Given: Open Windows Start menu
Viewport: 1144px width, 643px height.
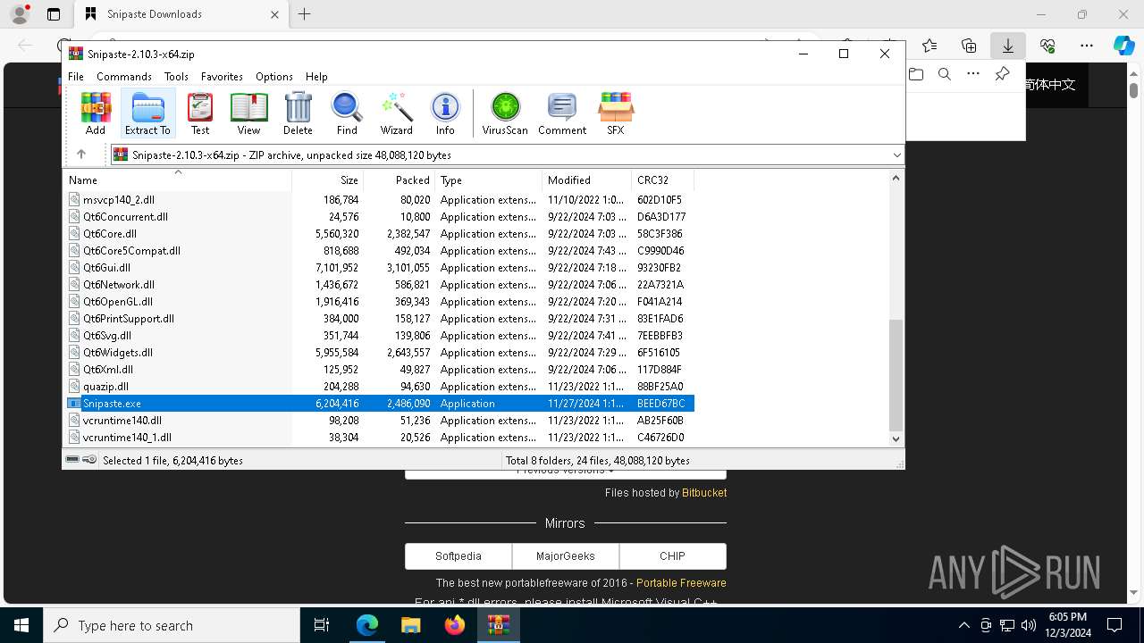Looking at the screenshot, I should pos(21,625).
